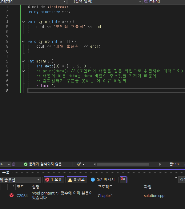Click the #include <iostream> line
This screenshot has height=209, width=185.
point(48,7)
